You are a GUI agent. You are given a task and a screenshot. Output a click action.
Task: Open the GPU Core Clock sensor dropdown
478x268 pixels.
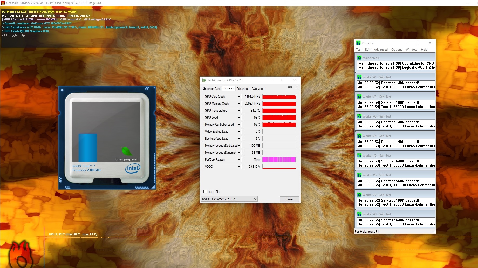click(239, 97)
